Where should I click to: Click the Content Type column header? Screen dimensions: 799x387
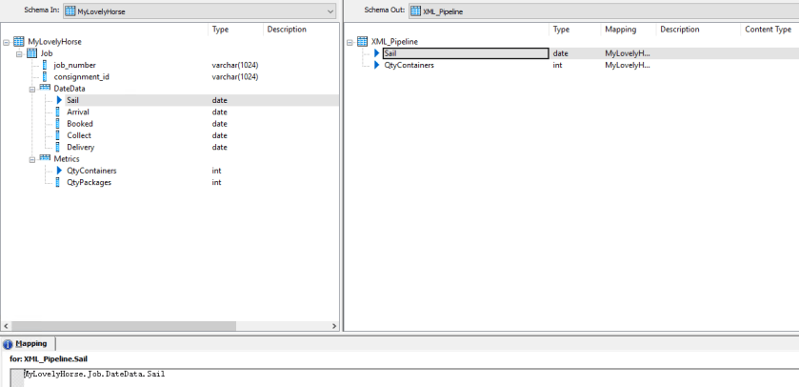(x=767, y=30)
